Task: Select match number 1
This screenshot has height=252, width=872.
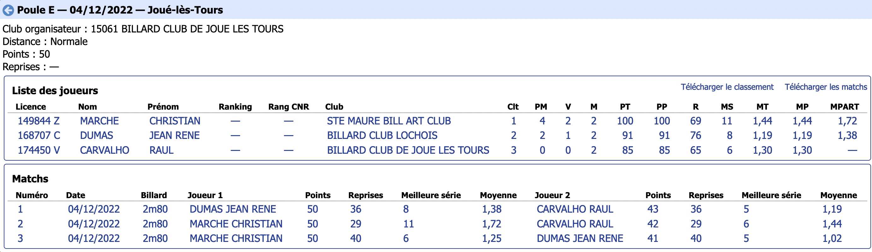Action: 20,209
